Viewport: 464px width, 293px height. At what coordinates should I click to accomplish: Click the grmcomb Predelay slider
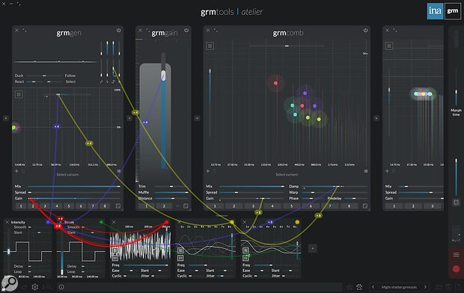pos(355,198)
